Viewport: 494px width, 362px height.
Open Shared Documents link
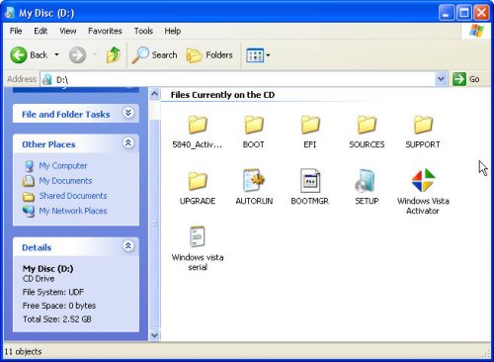(x=73, y=196)
